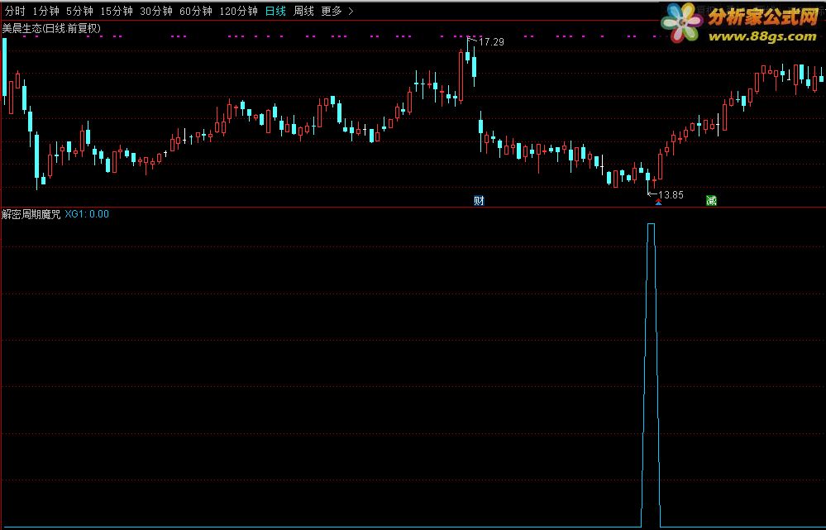The image size is (826, 530).
Task: Select the 30分钟 period tab
Action: [x=156, y=11]
